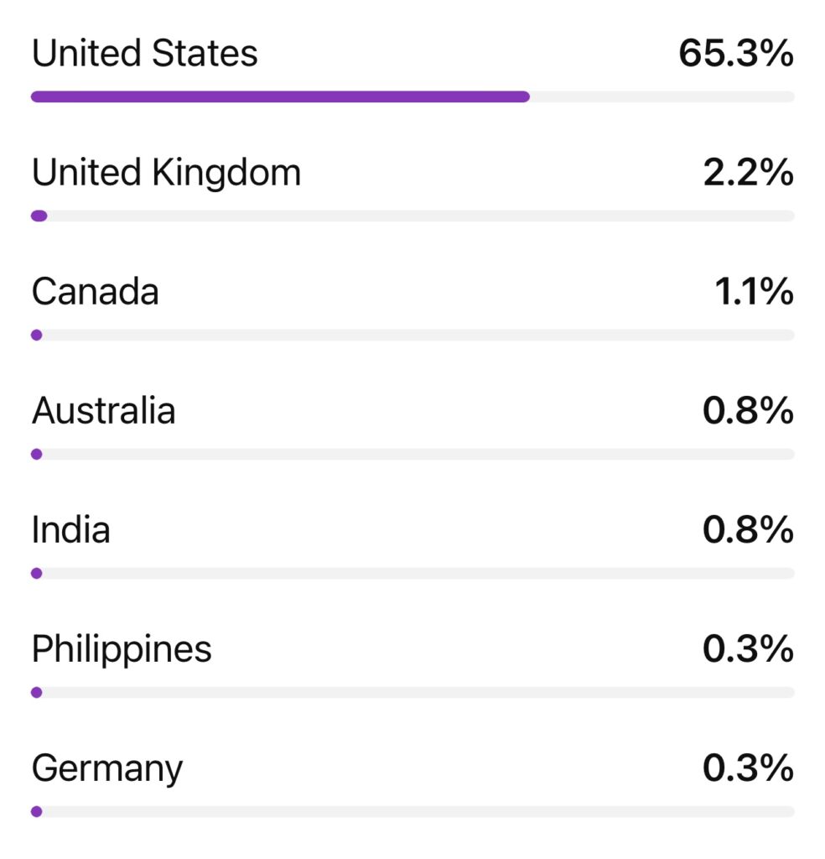The height and width of the screenshot is (859, 825).
Task: Click the 0.8% value for India
Action: [x=748, y=531]
